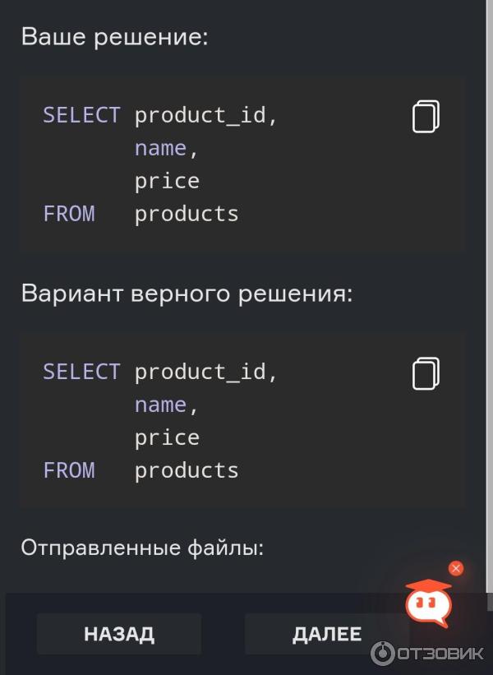Click the heading Ваше решение

115,36
